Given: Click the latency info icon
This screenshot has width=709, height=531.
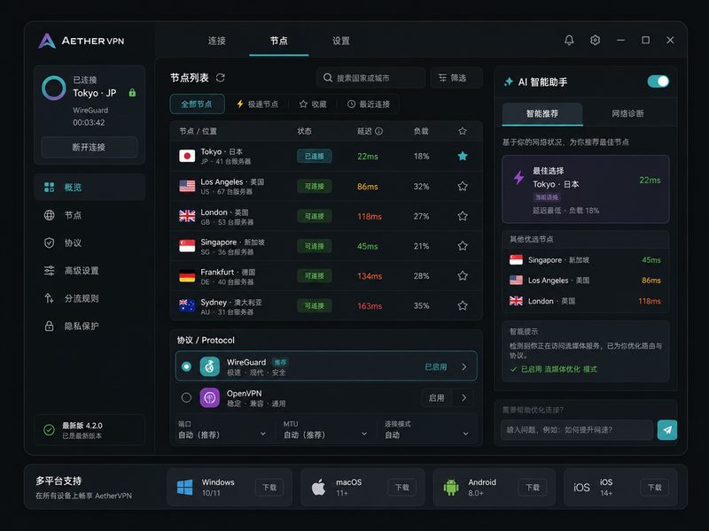Looking at the screenshot, I should [379, 131].
